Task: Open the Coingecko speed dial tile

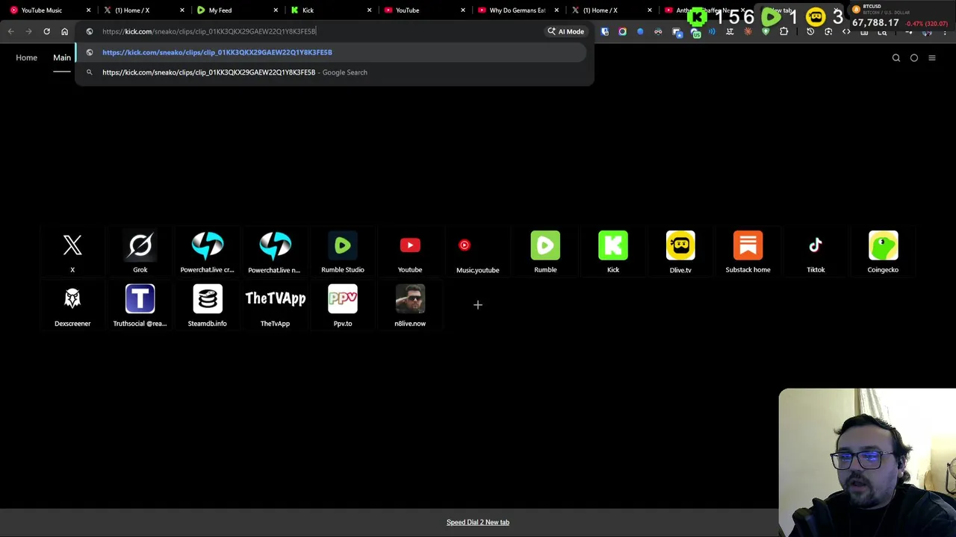Action: point(883,252)
